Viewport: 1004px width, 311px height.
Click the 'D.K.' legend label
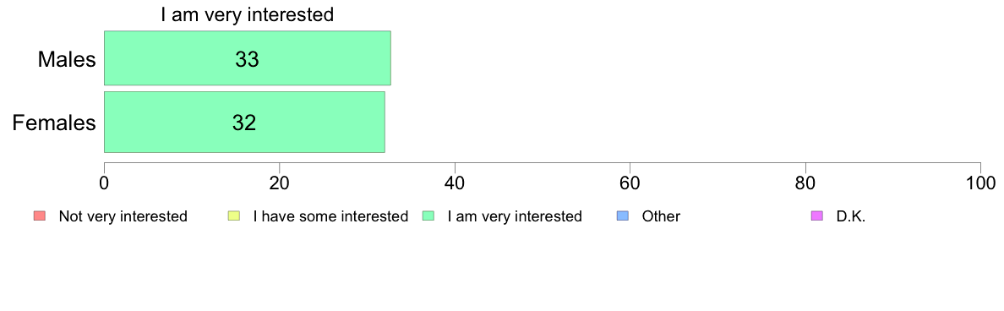pyautogui.click(x=851, y=216)
